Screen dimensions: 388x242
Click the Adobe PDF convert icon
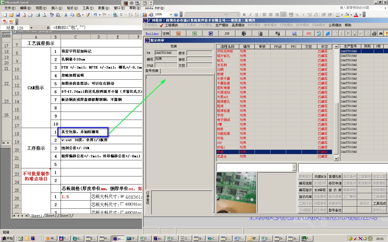(x=5, y=22)
